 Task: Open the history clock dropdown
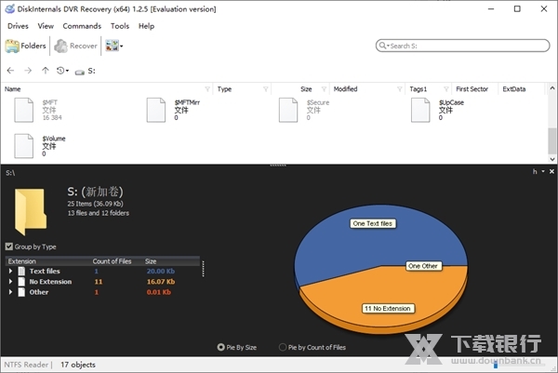[x=63, y=71]
